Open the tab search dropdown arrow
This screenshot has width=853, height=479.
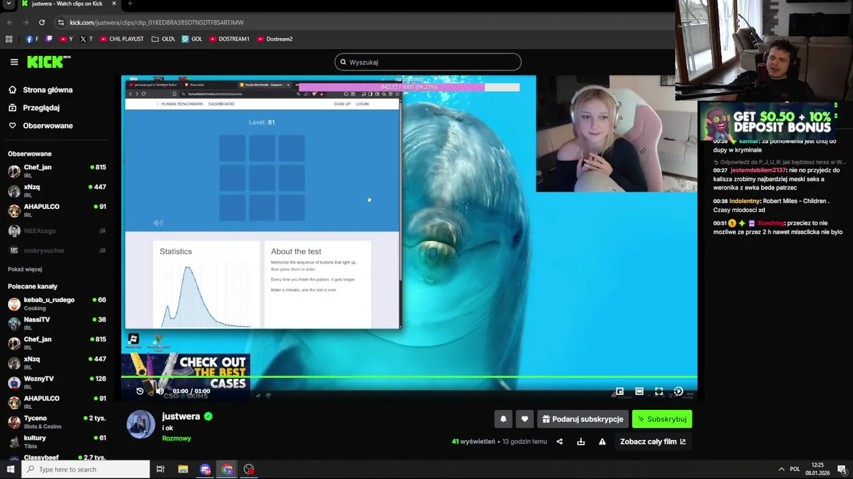click(9, 3)
